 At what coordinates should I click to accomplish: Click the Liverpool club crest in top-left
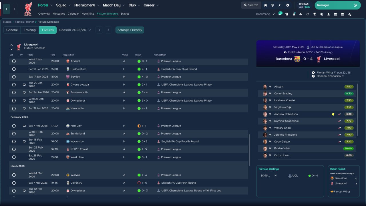(x=28, y=9)
